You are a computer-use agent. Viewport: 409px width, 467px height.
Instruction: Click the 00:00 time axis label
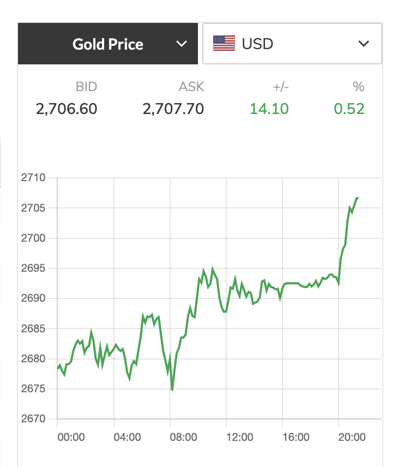(x=71, y=437)
